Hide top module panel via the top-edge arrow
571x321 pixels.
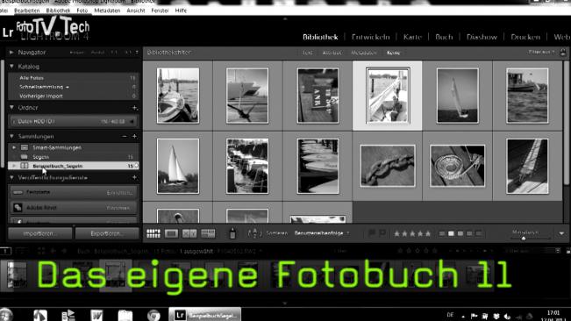[x=285, y=18]
